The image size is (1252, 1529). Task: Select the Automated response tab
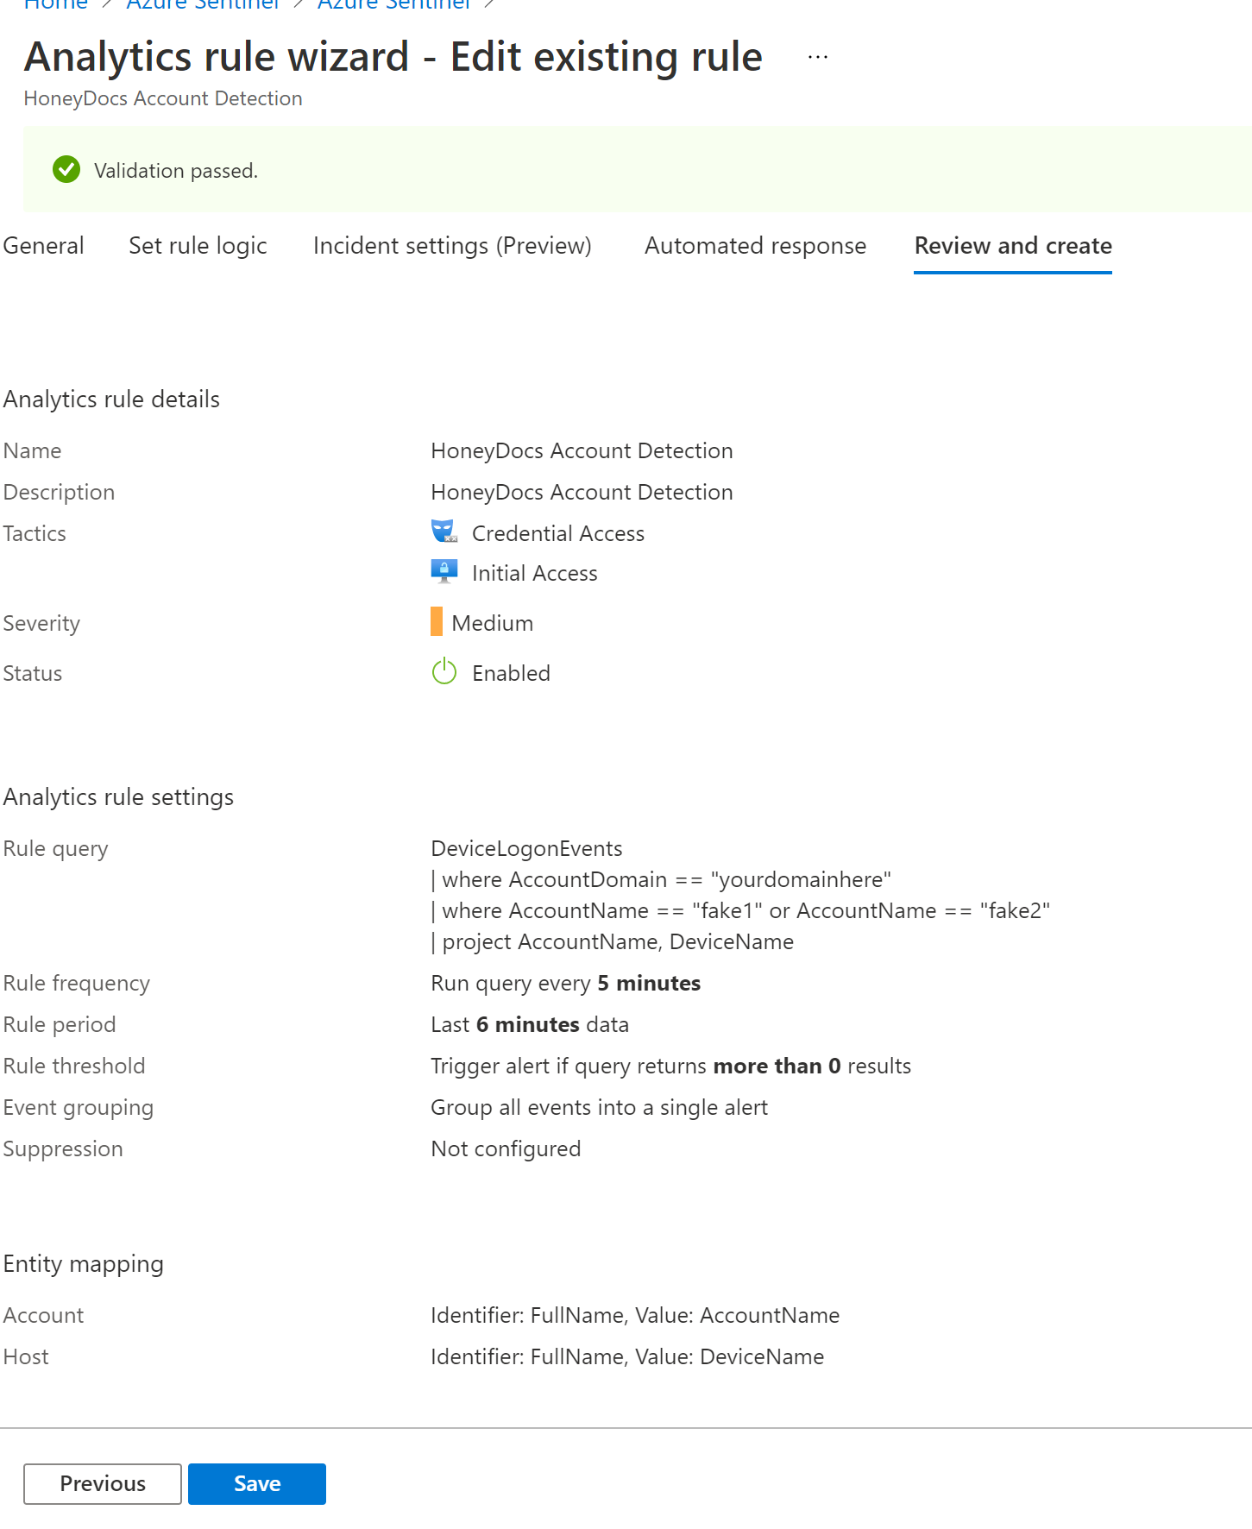click(755, 246)
